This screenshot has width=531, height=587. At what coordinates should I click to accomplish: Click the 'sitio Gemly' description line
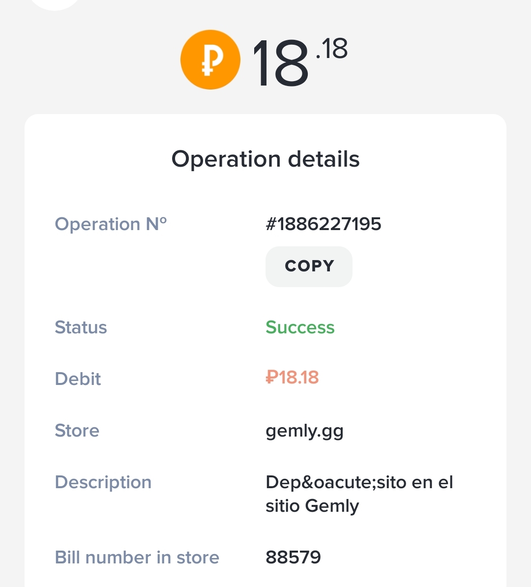[312, 506]
